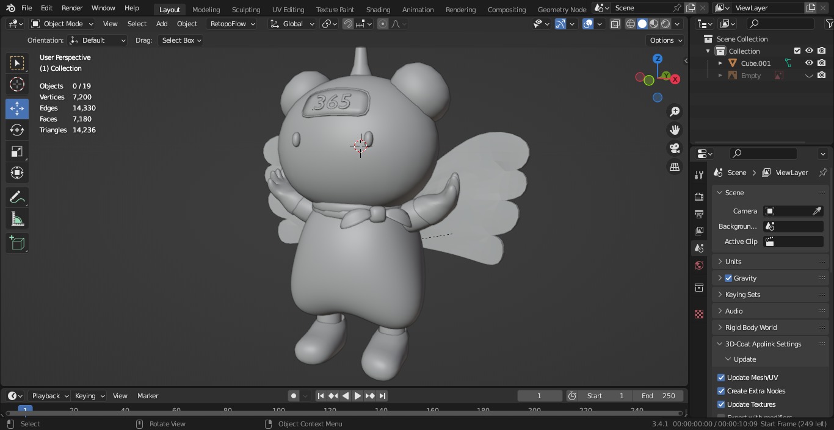Toggle snapping magnet
Screen dimensions: 834x430
[x=347, y=24]
